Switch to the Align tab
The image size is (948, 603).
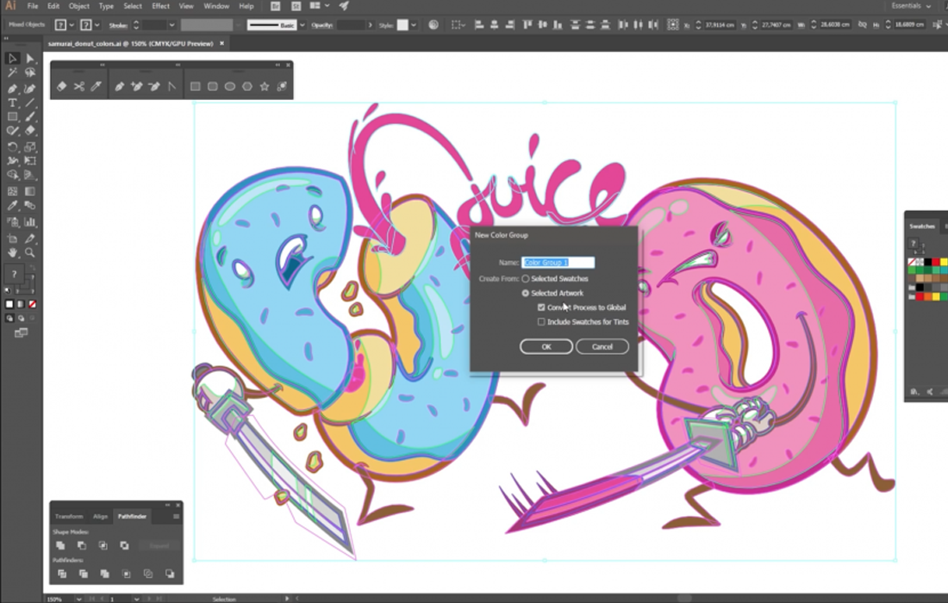101,517
